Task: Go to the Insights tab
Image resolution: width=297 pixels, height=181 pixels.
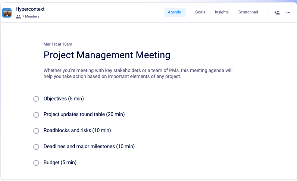Action: pyautogui.click(x=222, y=12)
